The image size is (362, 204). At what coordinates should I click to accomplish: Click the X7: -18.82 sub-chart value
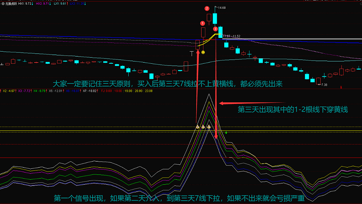(x=90, y=91)
